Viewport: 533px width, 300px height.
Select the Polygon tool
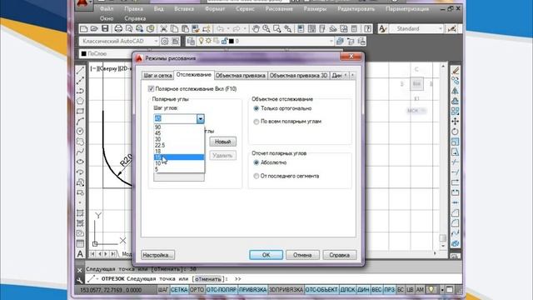(80, 101)
